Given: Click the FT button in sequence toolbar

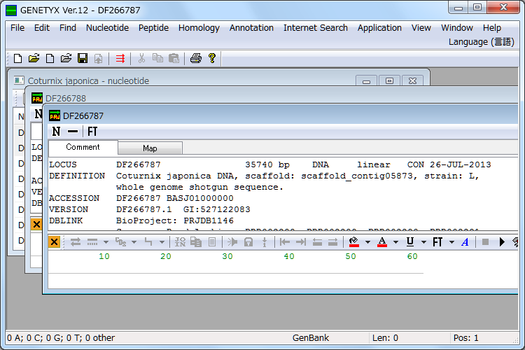Looking at the screenshot, I should [x=437, y=241].
